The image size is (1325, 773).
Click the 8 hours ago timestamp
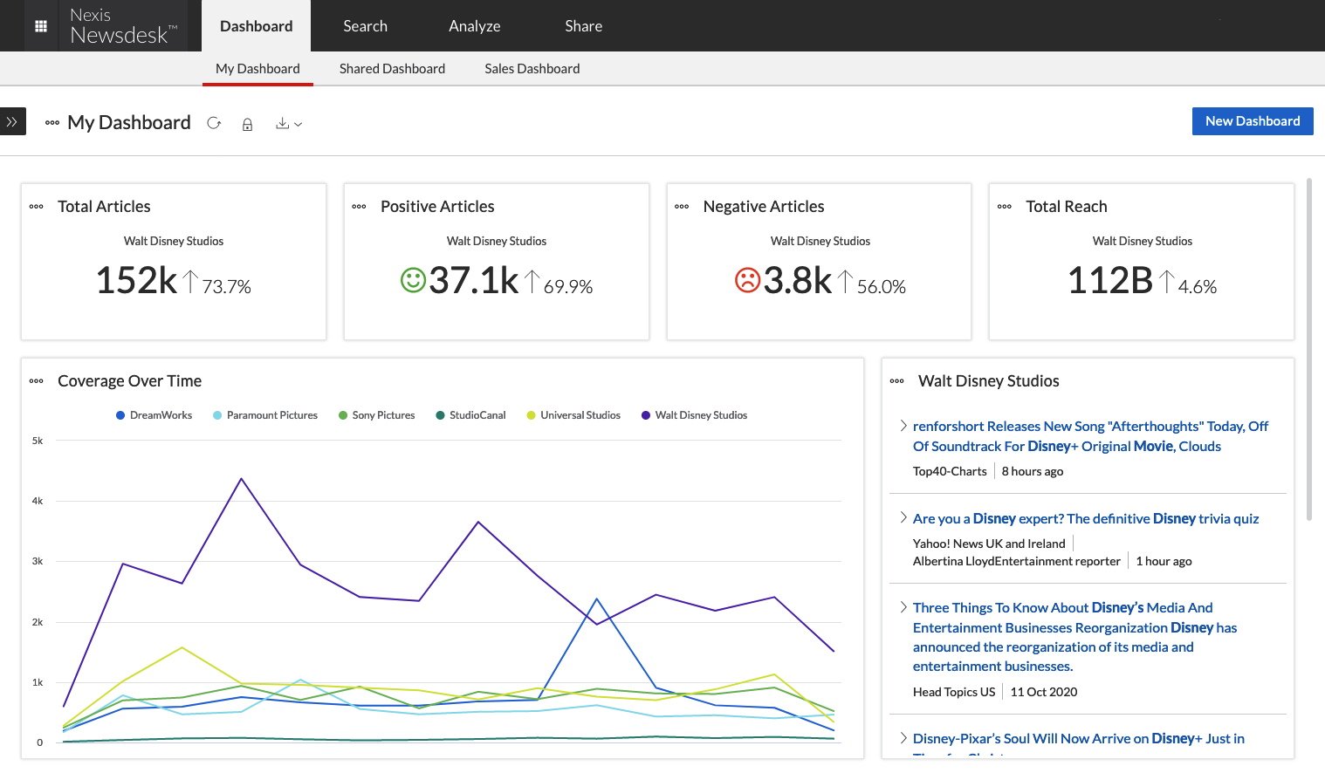1033,471
